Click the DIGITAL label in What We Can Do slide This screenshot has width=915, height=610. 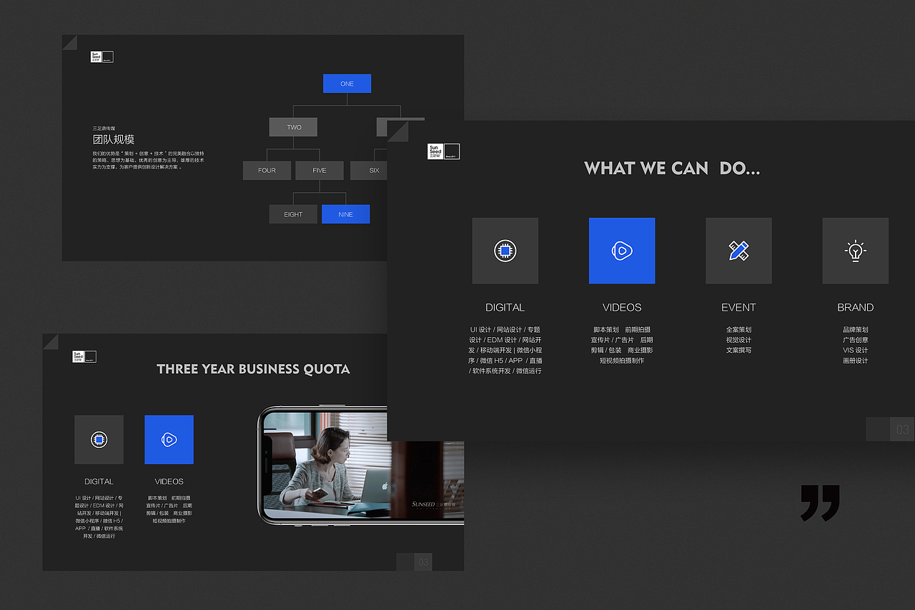coord(505,307)
